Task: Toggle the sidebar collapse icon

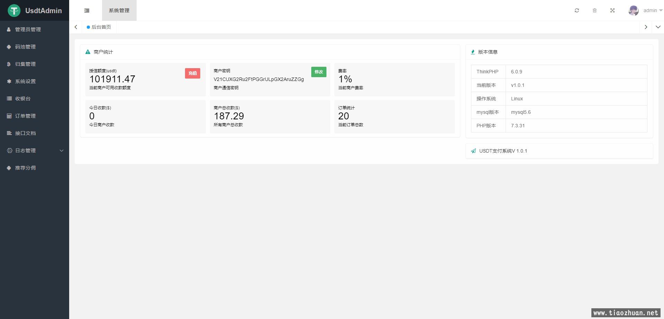Action: (x=87, y=11)
